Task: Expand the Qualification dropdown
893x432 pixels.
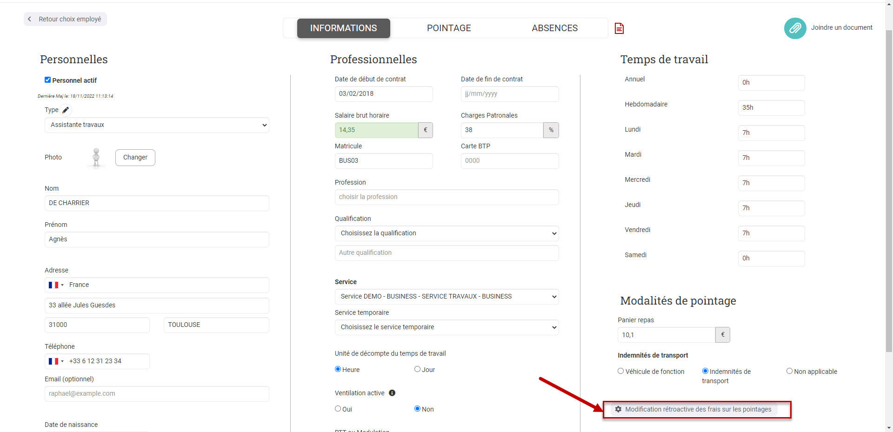Action: coord(446,233)
